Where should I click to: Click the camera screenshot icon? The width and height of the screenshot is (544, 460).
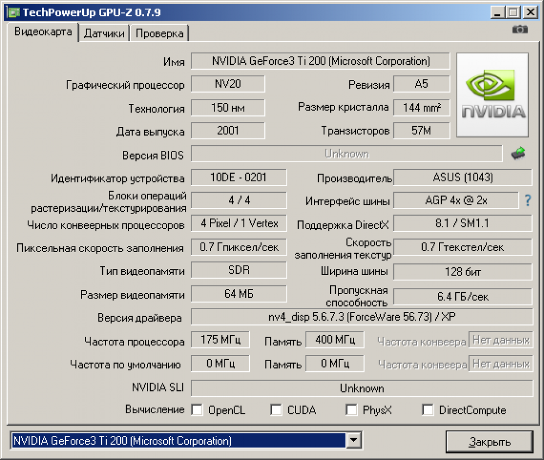(x=520, y=29)
